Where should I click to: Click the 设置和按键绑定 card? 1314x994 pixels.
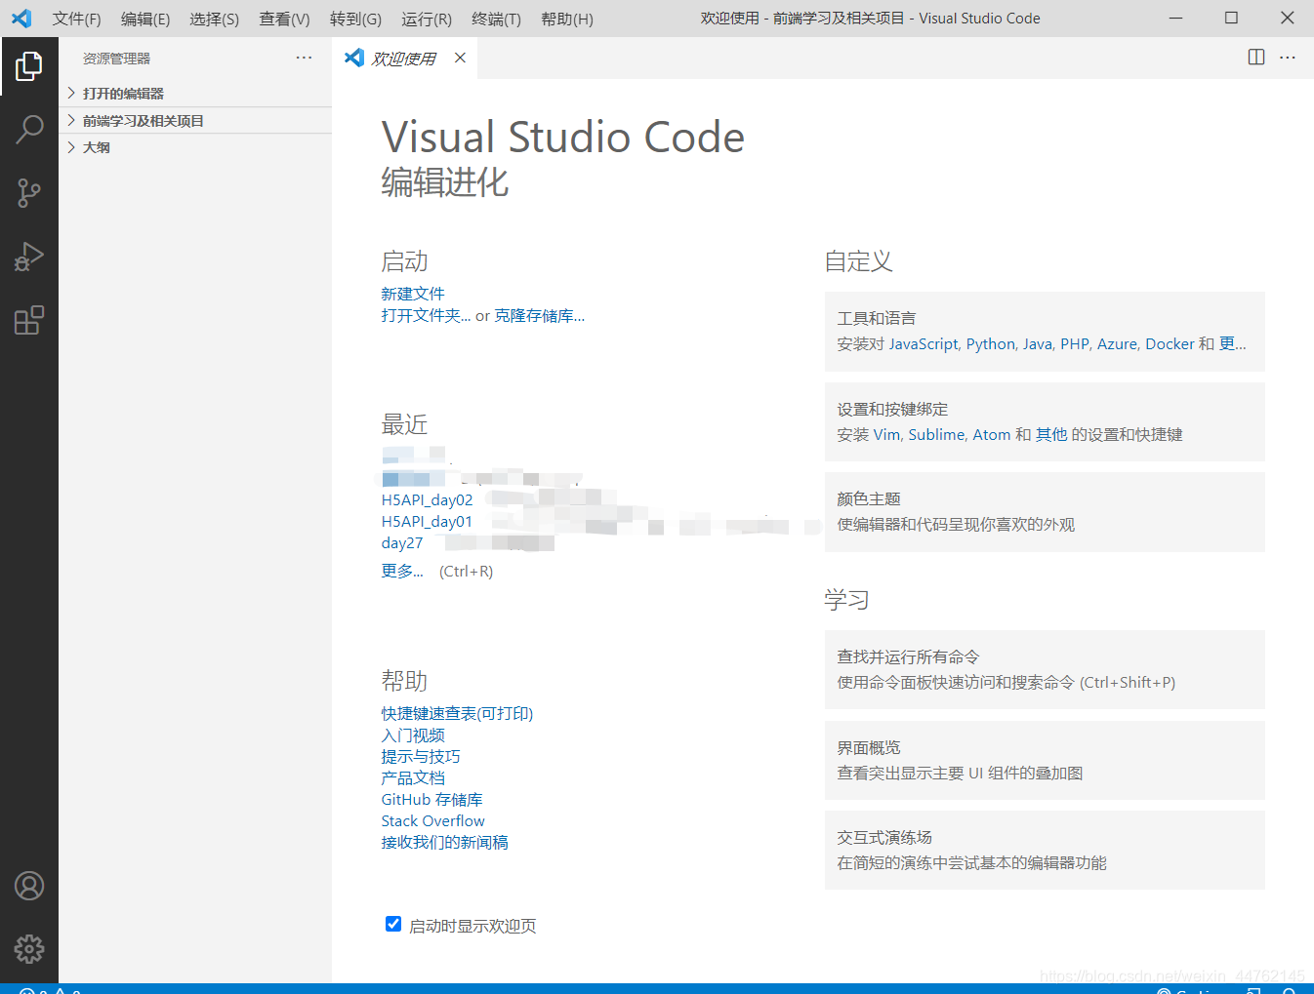(x=1045, y=421)
